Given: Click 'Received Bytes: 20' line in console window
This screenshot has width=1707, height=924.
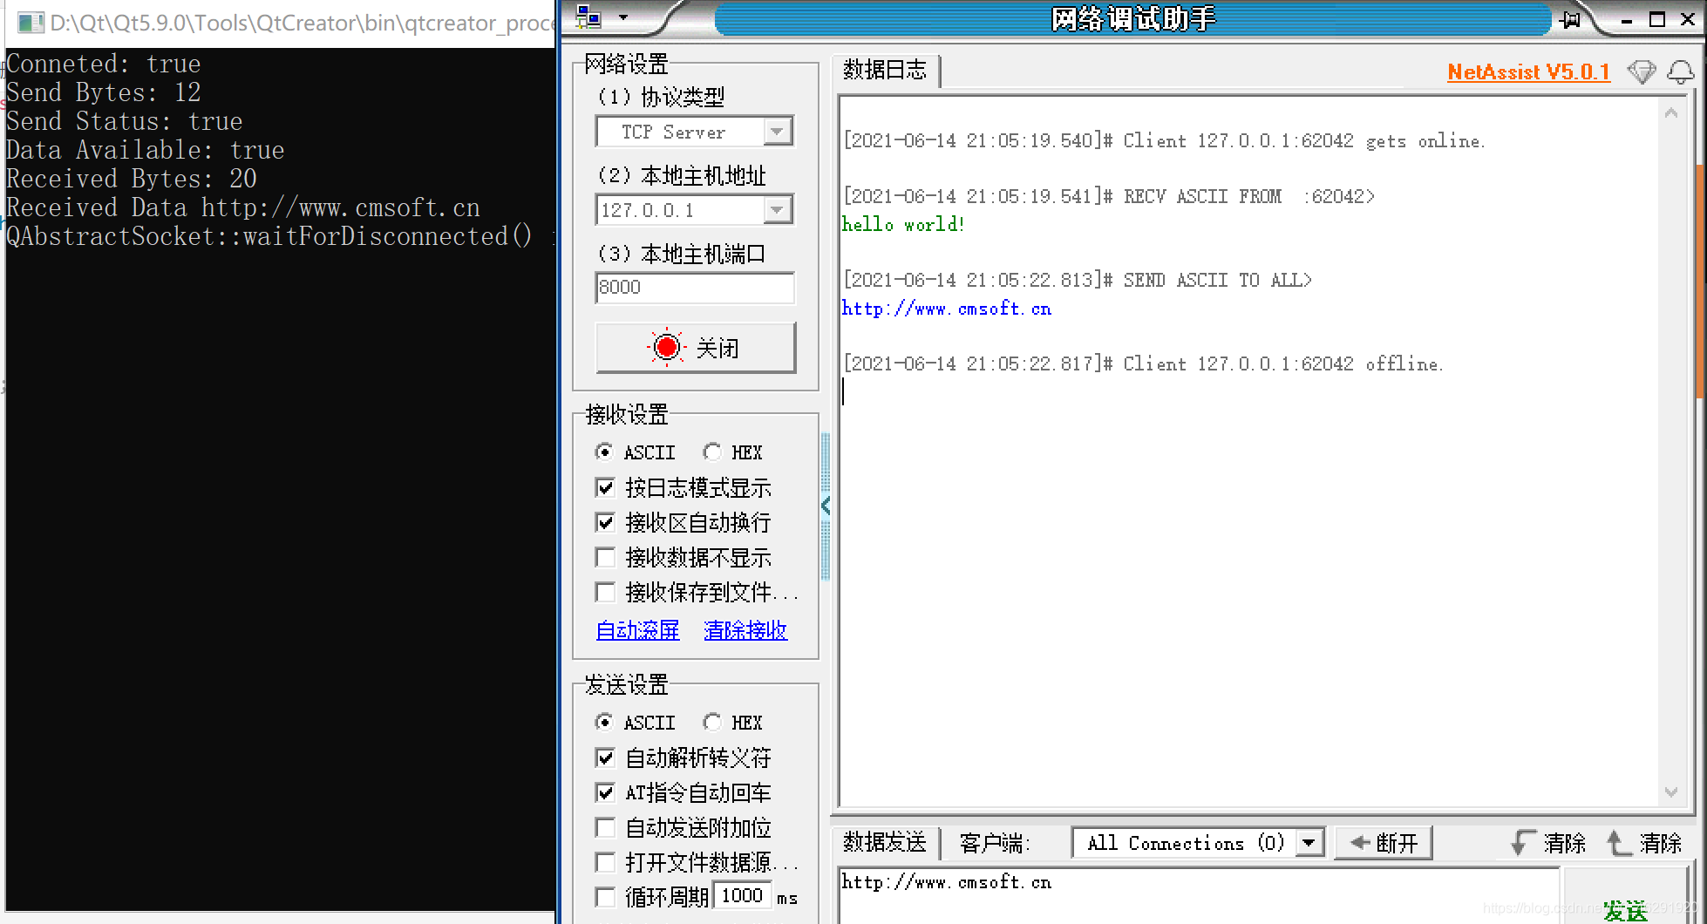Looking at the screenshot, I should click(132, 179).
